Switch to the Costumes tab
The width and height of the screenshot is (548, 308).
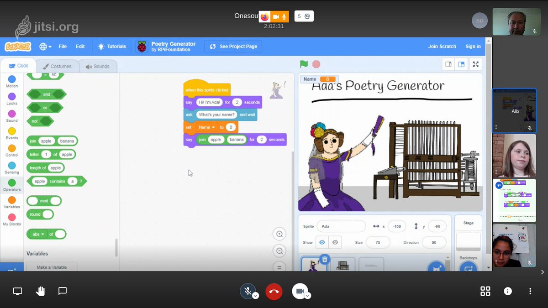click(x=57, y=66)
